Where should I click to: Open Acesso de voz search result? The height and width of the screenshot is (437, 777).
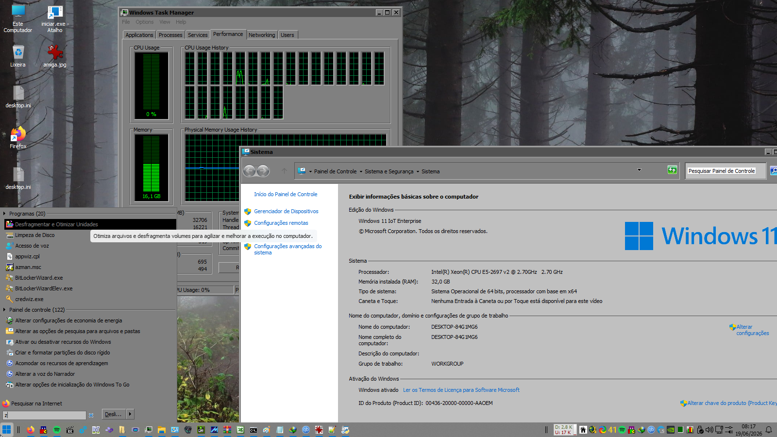tap(90, 246)
